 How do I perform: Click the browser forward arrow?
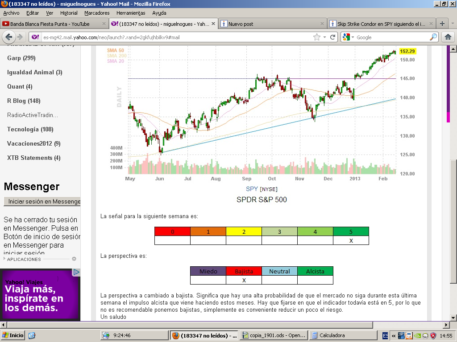[x=20, y=37]
